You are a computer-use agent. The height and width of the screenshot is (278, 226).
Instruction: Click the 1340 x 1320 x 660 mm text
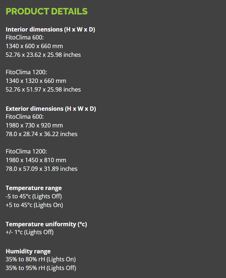36,81
